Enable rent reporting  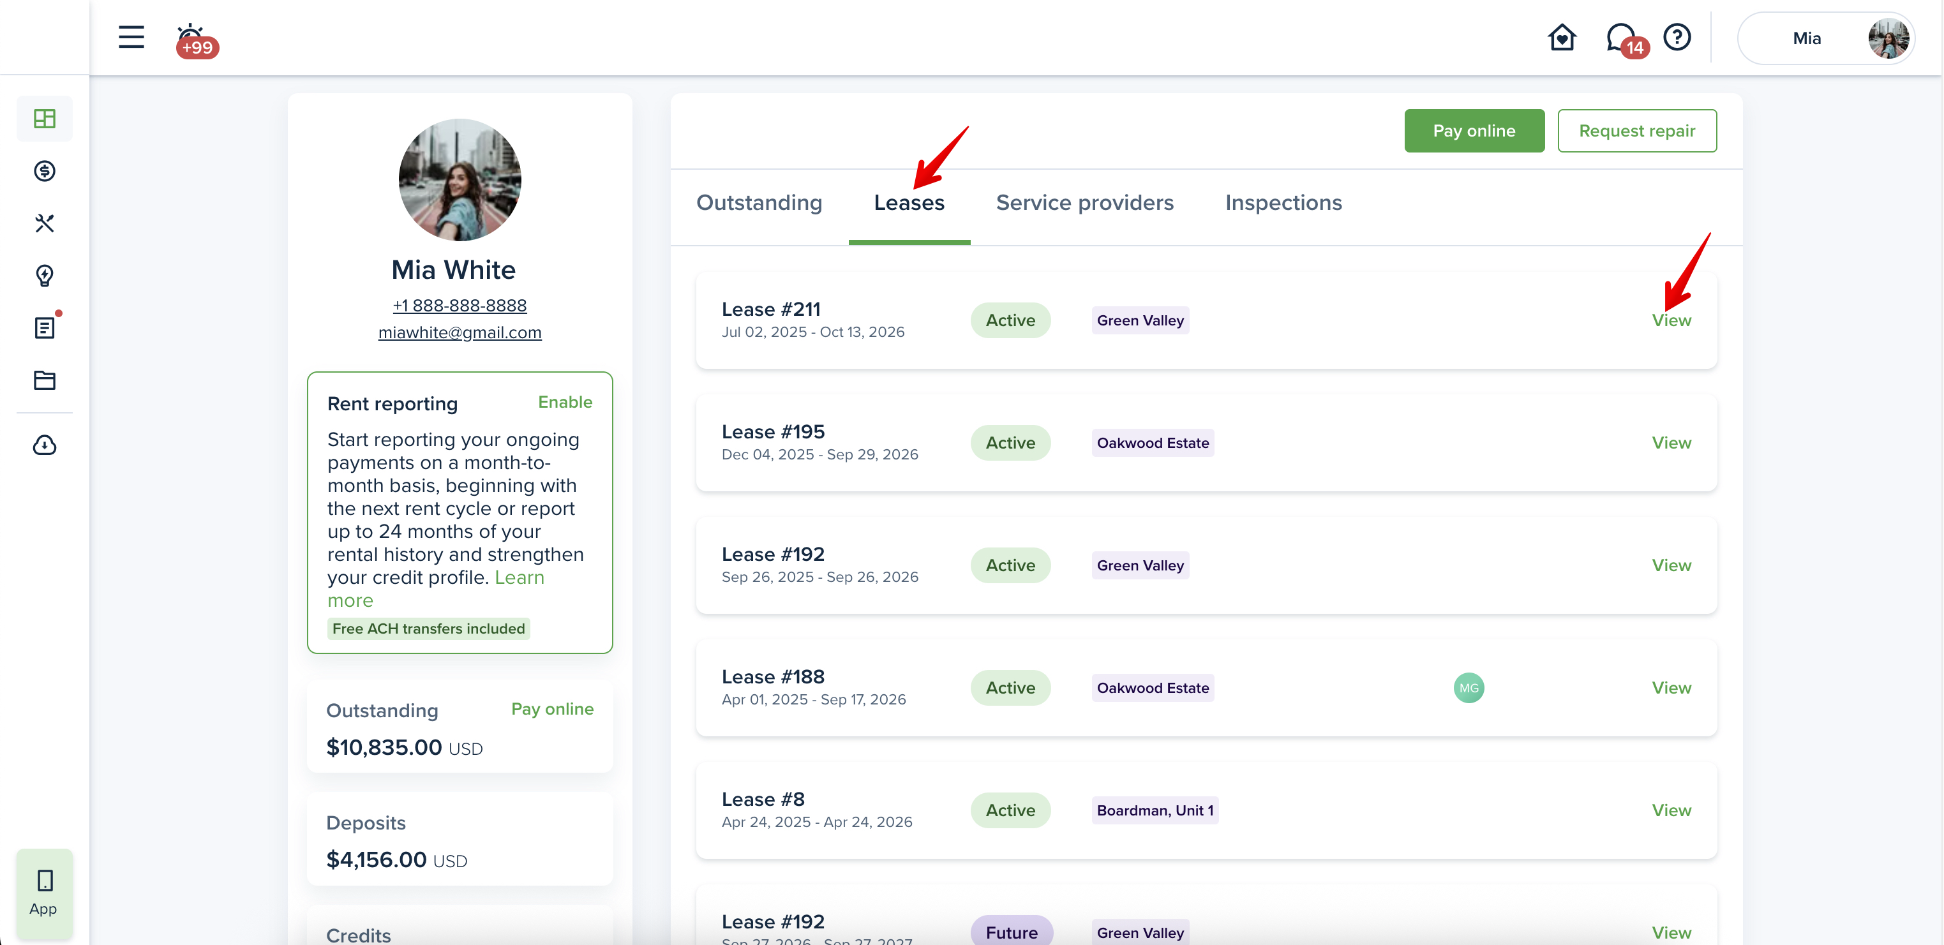(564, 402)
